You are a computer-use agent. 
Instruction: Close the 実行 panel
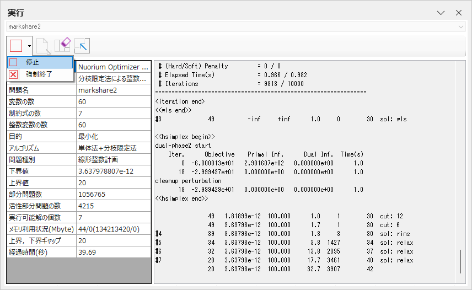[x=458, y=13]
